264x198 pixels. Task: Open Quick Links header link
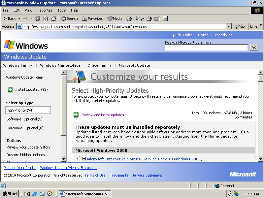(182, 35)
